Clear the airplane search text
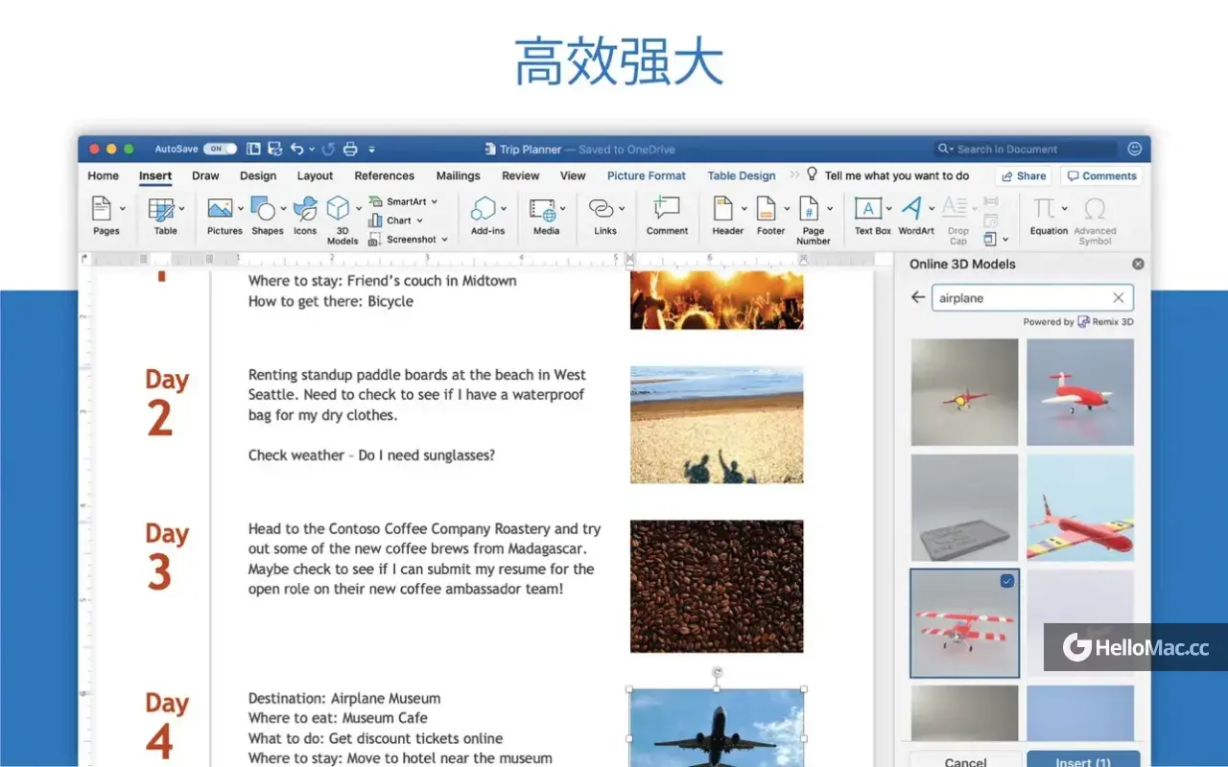Image resolution: width=1228 pixels, height=767 pixels. point(1118,298)
